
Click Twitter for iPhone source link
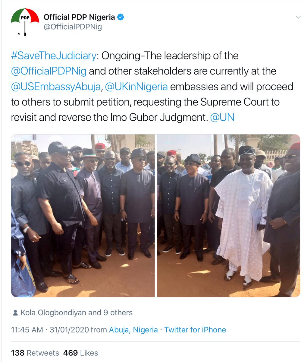click(195, 330)
